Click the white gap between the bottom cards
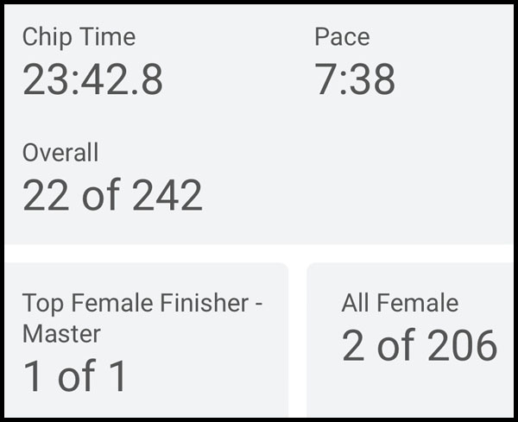This screenshot has height=422, width=518. pyautogui.click(x=298, y=345)
